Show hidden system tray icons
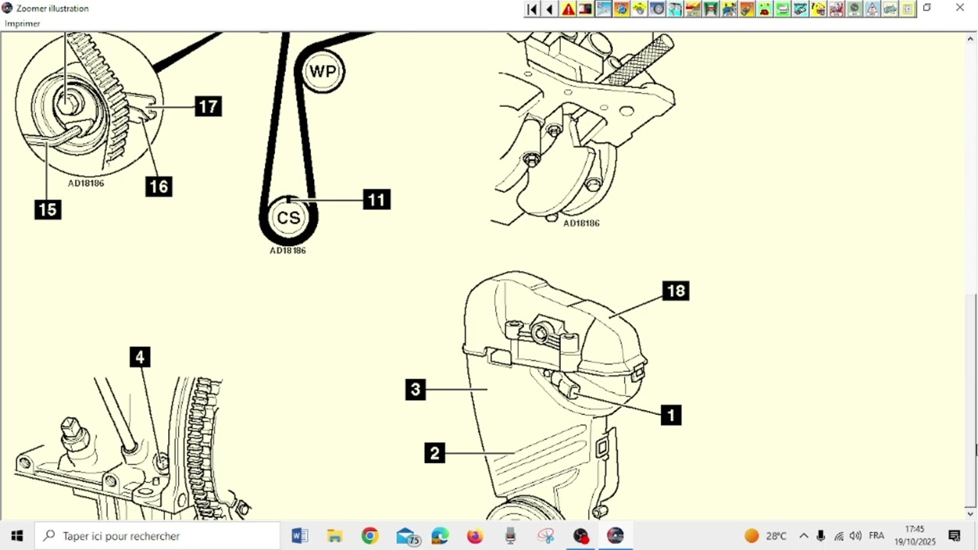The height and width of the screenshot is (550, 978). click(x=804, y=535)
